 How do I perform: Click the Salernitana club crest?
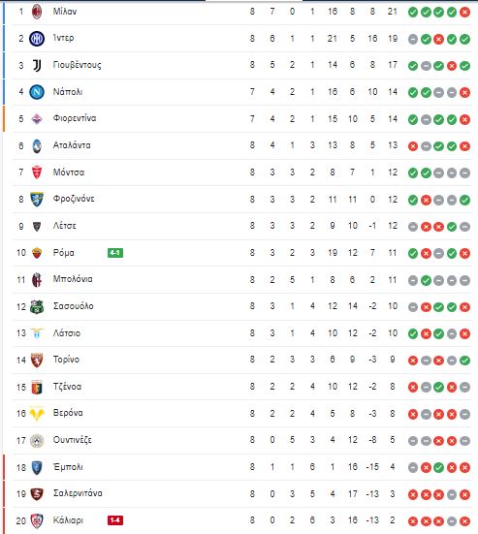tap(37, 494)
